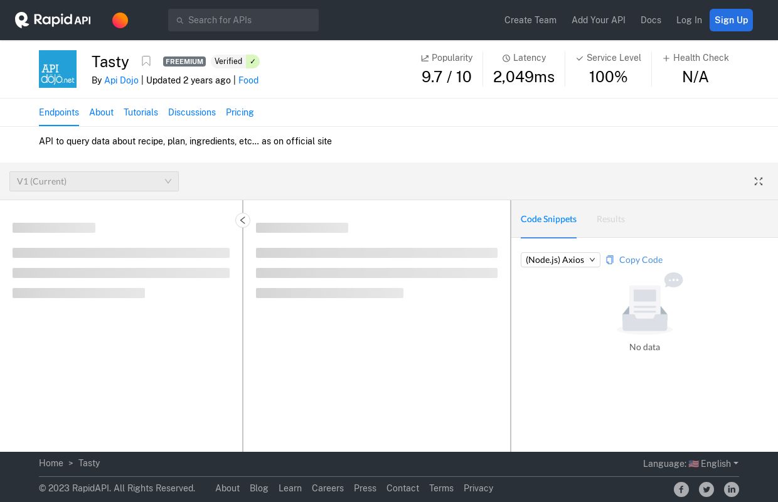This screenshot has width=778, height=502.
Task: Click the Sign Up button
Action: click(731, 20)
